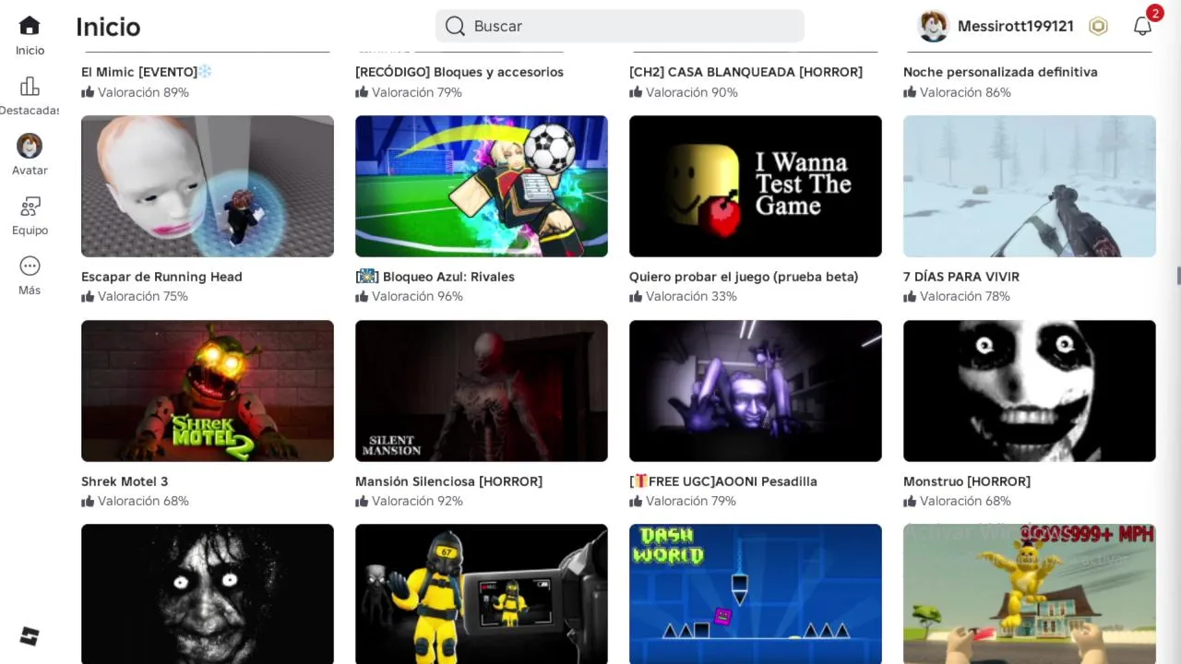Screen dimensions: 1181x664
Task: Open the Destacadas charts icon
Action: 30,87
